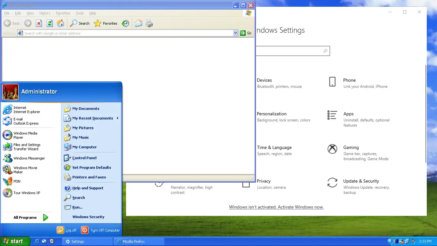Print page with the printer icon
The width and height of the screenshot is (437, 246).
(149, 23)
